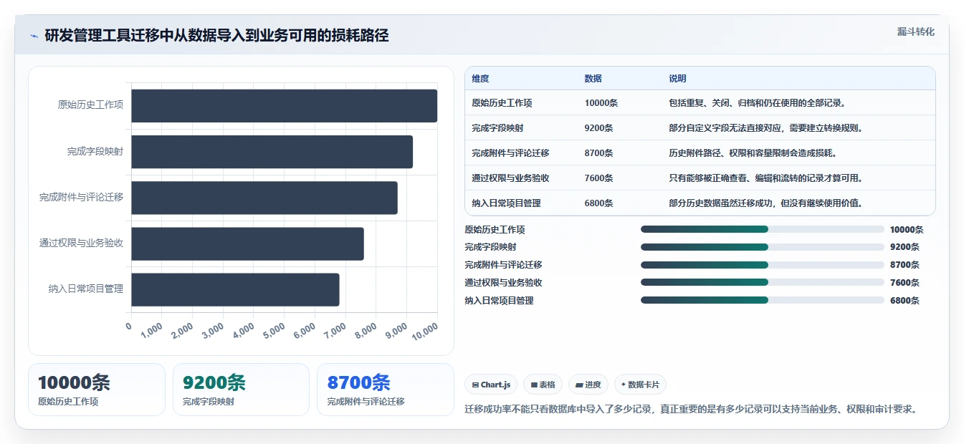Click the 完成附件与评论迁移 chart bar

[x=264, y=198]
